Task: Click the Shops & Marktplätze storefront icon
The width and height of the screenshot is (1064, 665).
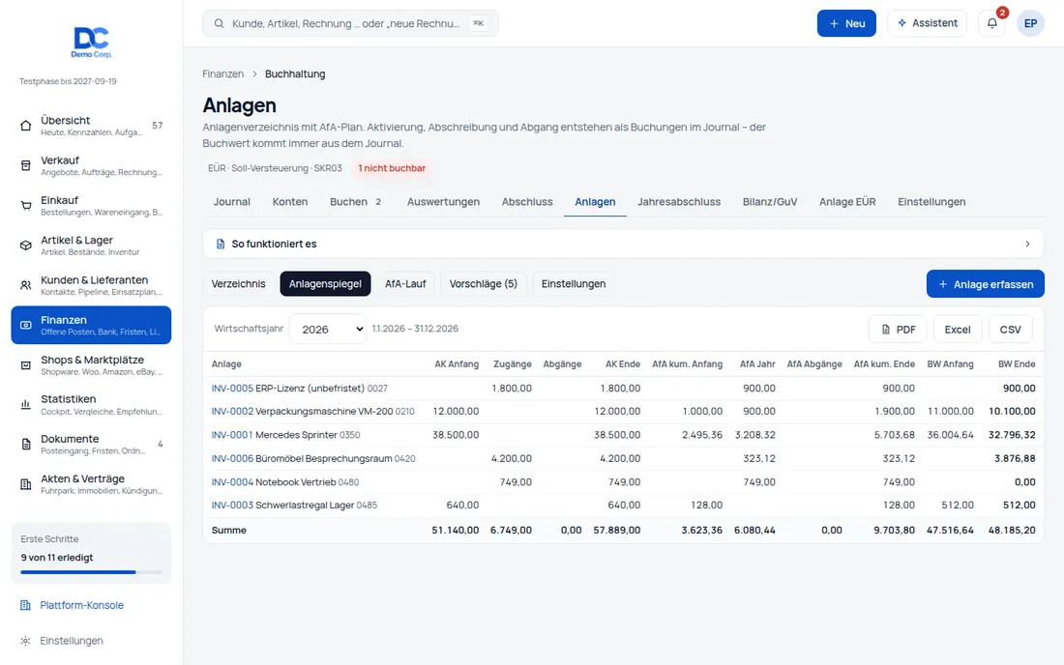Action: click(x=26, y=365)
